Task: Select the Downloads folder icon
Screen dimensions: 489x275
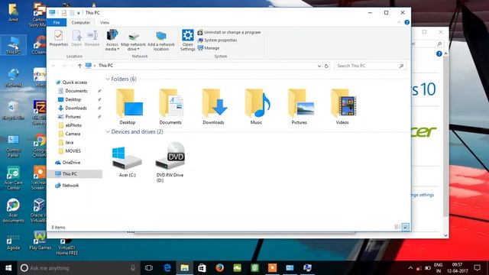Action: (214, 107)
